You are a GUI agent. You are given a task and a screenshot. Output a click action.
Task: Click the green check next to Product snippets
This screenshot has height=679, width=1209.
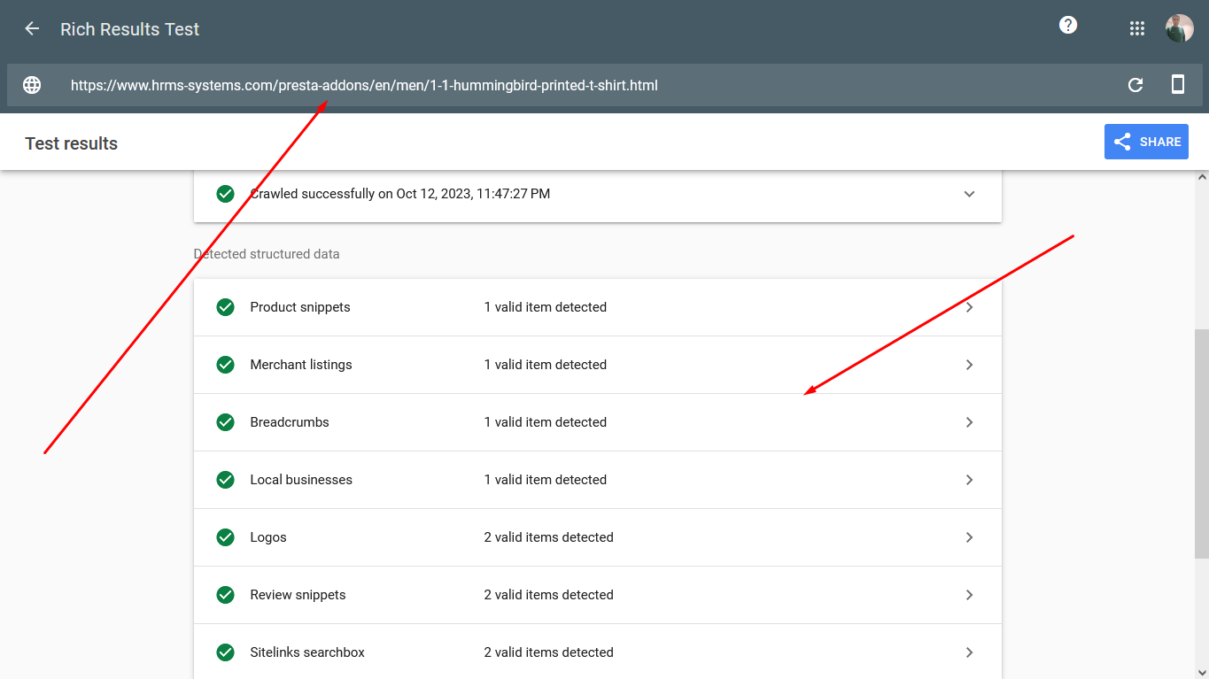[x=226, y=307]
